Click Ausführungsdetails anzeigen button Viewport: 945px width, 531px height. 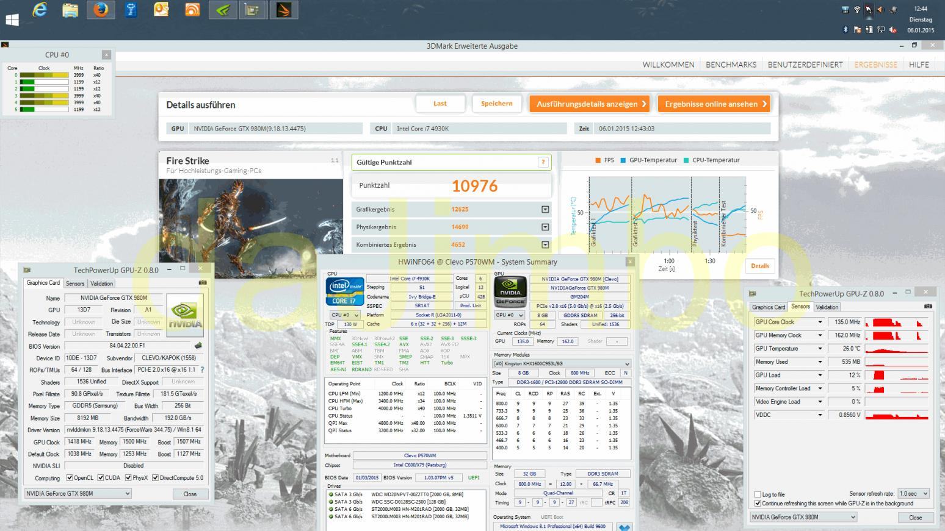590,104
